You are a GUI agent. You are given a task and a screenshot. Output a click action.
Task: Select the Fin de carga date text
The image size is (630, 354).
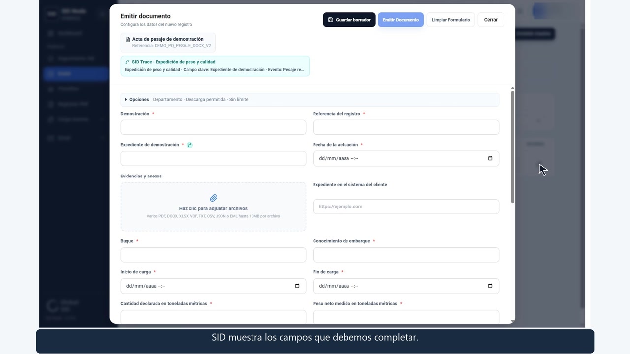[339, 286]
